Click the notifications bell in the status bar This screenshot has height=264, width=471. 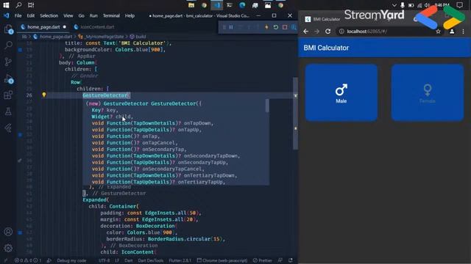point(290,260)
